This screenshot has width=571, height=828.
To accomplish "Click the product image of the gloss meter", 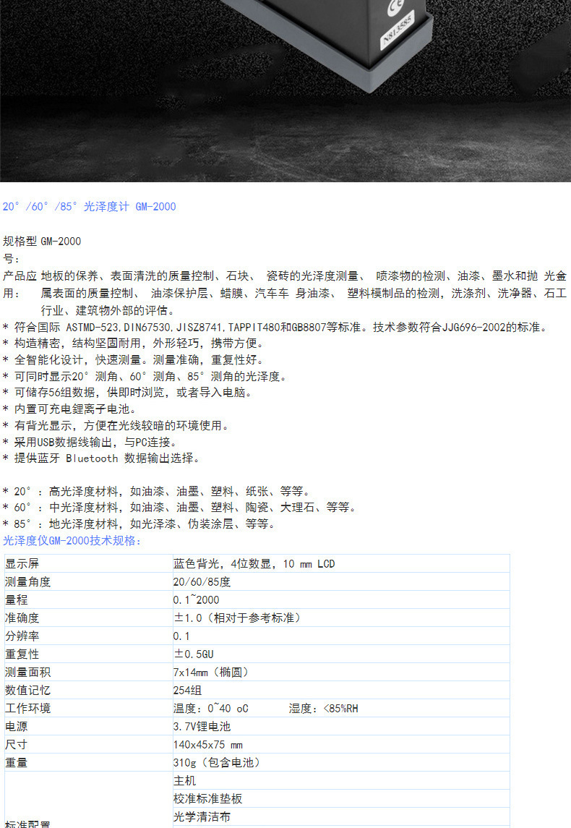I will pos(285,91).
